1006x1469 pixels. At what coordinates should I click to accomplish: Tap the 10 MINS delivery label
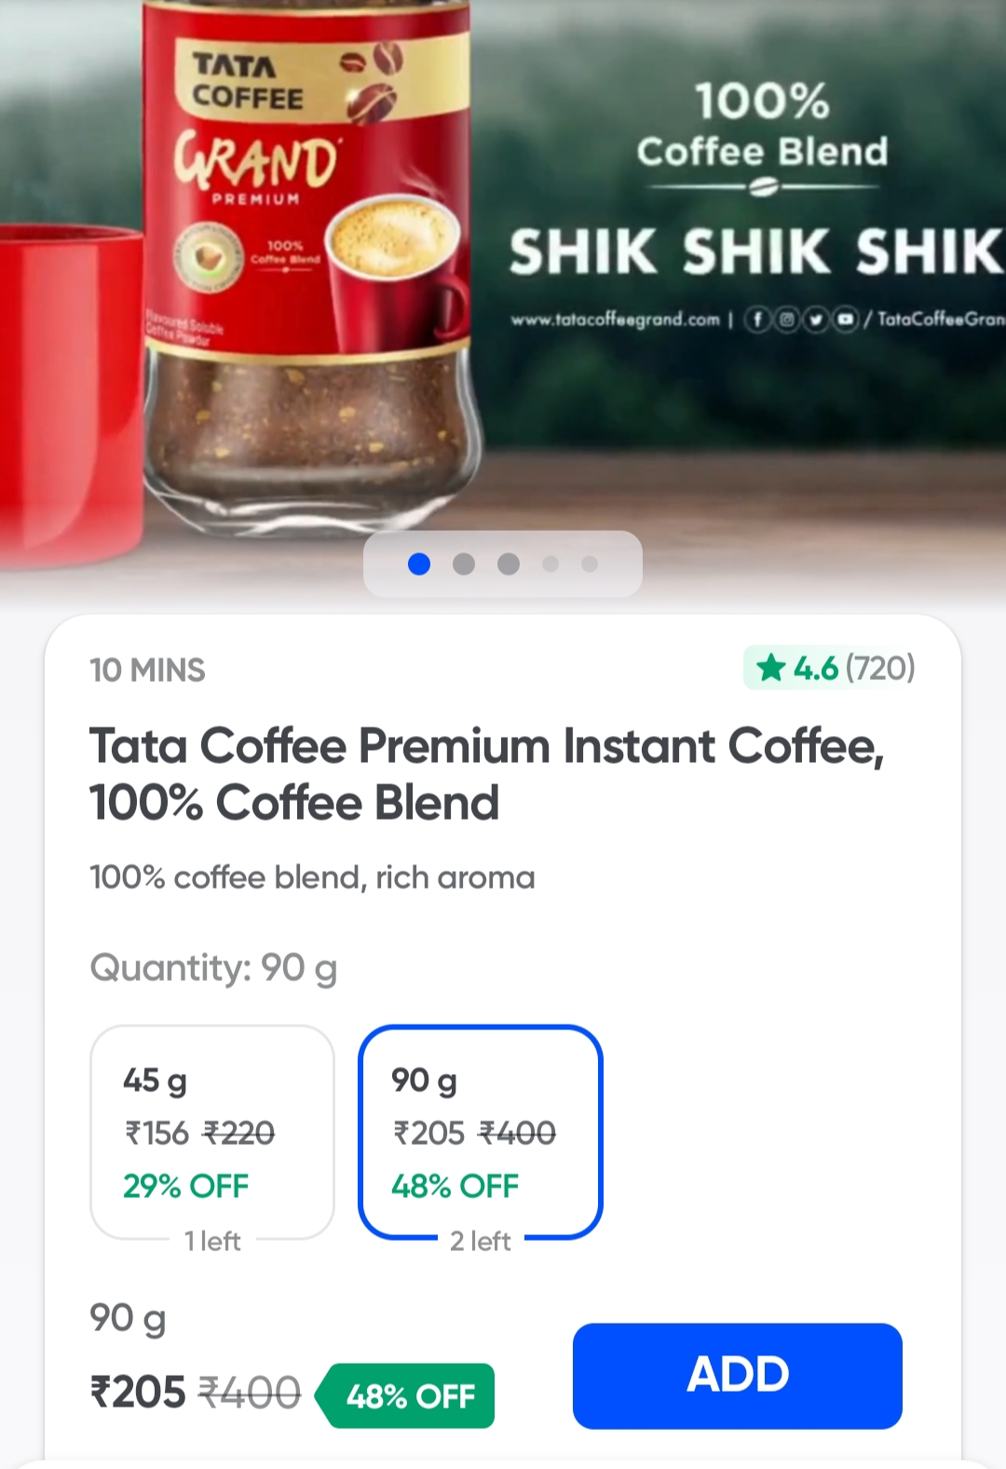(x=147, y=670)
